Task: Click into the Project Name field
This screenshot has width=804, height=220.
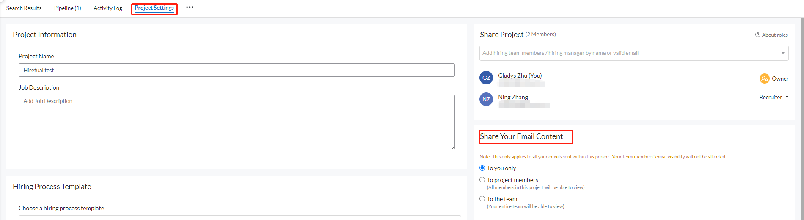Action: tap(237, 70)
